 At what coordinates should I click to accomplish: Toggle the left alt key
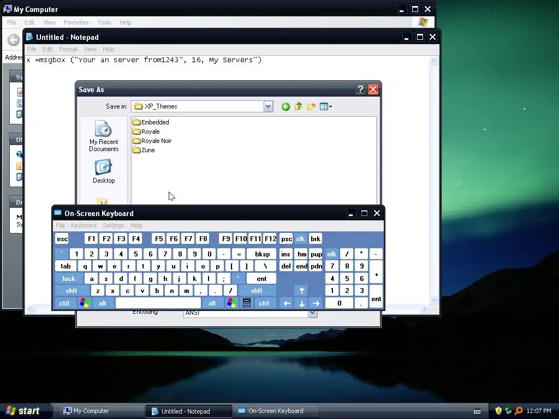coord(102,303)
